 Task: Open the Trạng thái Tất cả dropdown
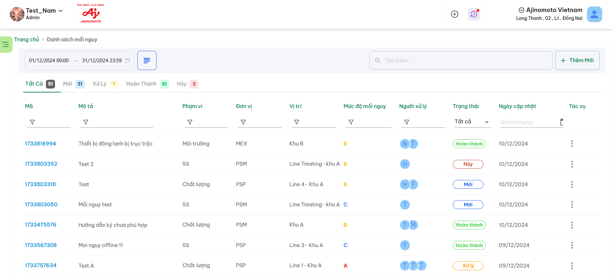[472, 122]
